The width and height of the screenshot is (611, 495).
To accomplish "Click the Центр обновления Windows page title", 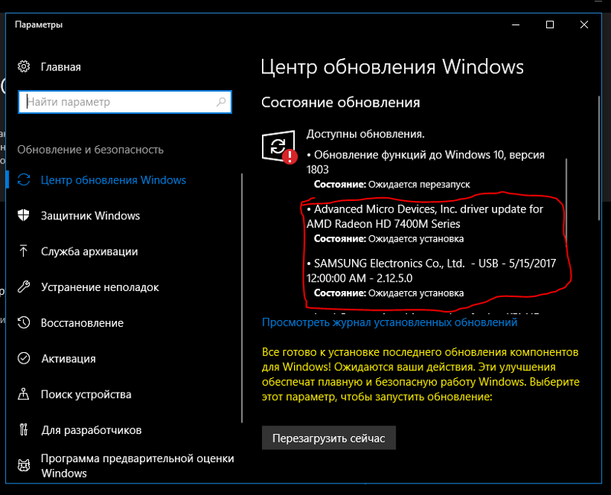I will point(392,66).
